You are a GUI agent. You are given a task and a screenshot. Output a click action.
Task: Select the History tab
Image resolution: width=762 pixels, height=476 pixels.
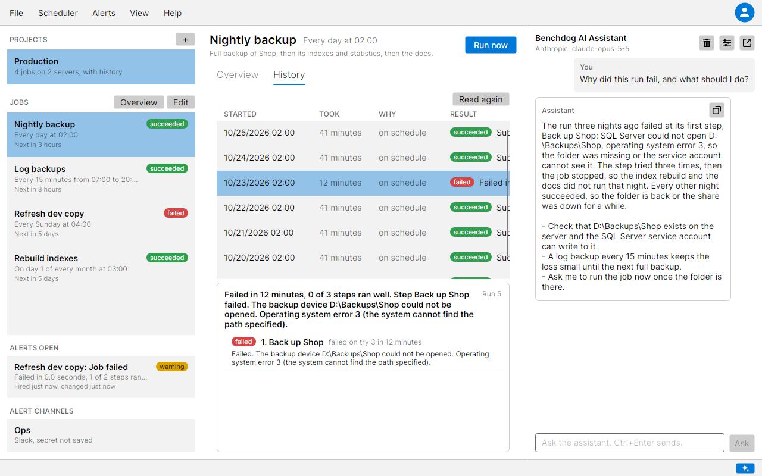pos(289,75)
